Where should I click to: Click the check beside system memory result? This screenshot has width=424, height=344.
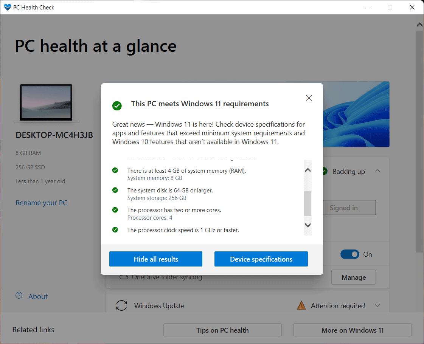point(115,170)
